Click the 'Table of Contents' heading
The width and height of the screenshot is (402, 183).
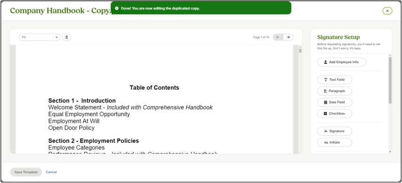[154, 88]
